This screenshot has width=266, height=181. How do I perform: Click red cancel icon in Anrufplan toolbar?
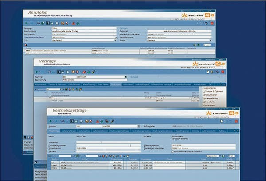click(x=74, y=23)
